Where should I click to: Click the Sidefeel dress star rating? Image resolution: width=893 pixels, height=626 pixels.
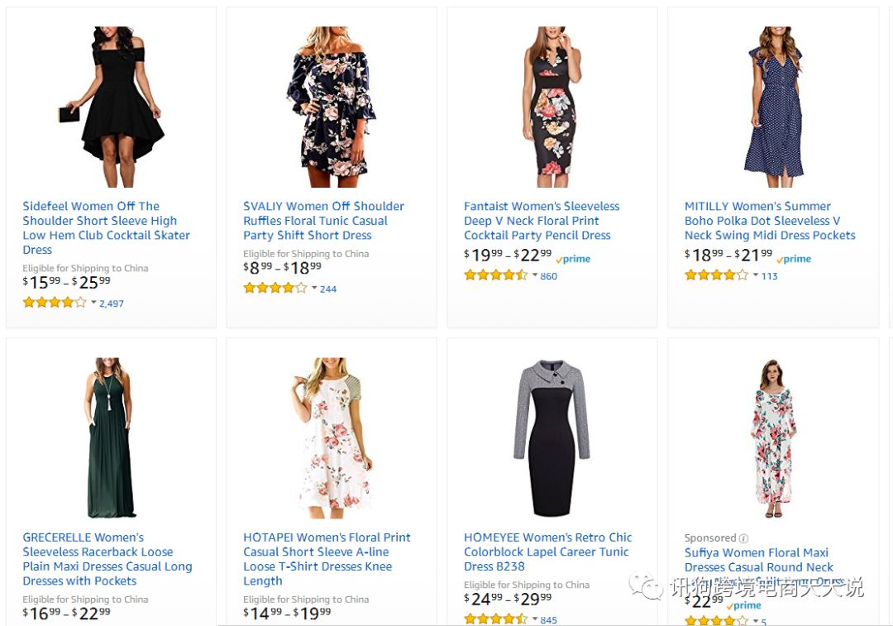pyautogui.click(x=55, y=303)
